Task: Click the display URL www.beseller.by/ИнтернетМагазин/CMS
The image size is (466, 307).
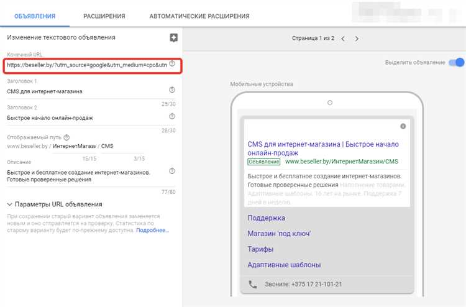Action: [x=342, y=162]
